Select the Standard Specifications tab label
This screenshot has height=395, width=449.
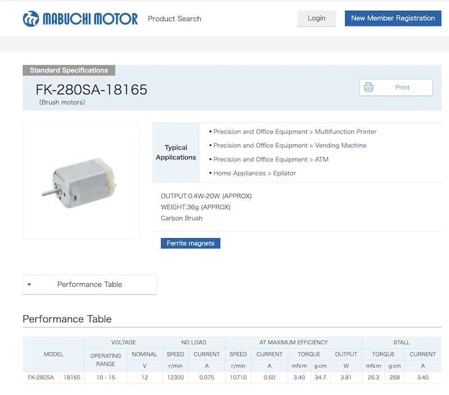[x=68, y=70]
